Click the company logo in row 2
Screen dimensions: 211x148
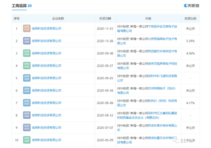27,41
